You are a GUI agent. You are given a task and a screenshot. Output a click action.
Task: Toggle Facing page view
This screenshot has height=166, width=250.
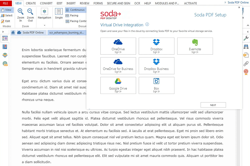[72, 15]
